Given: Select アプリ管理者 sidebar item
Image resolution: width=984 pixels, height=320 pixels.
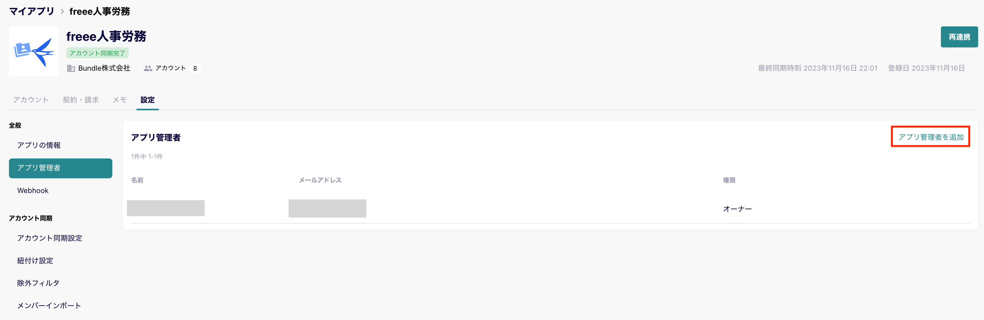Looking at the screenshot, I should [61, 168].
